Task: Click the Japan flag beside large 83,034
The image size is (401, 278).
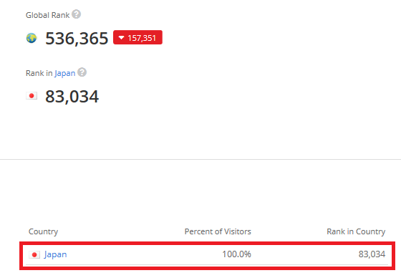Action: pos(32,96)
